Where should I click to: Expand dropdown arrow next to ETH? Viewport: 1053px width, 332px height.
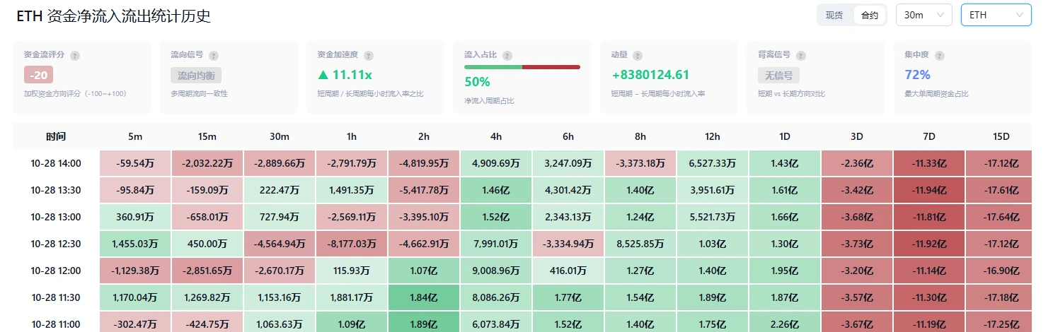coord(1020,15)
